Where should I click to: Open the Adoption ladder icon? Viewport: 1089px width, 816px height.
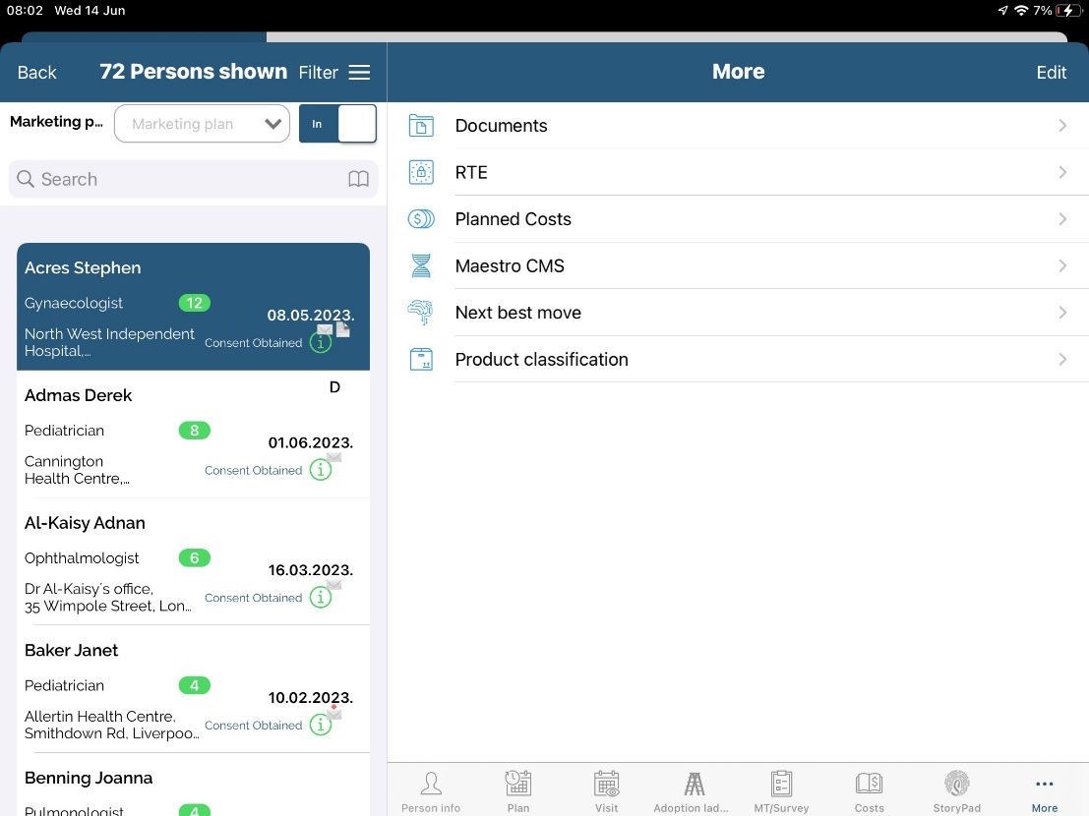(694, 784)
